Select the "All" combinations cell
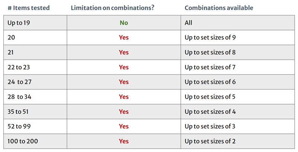Image resolution: width=298 pixels, height=152 pixels. point(189,23)
